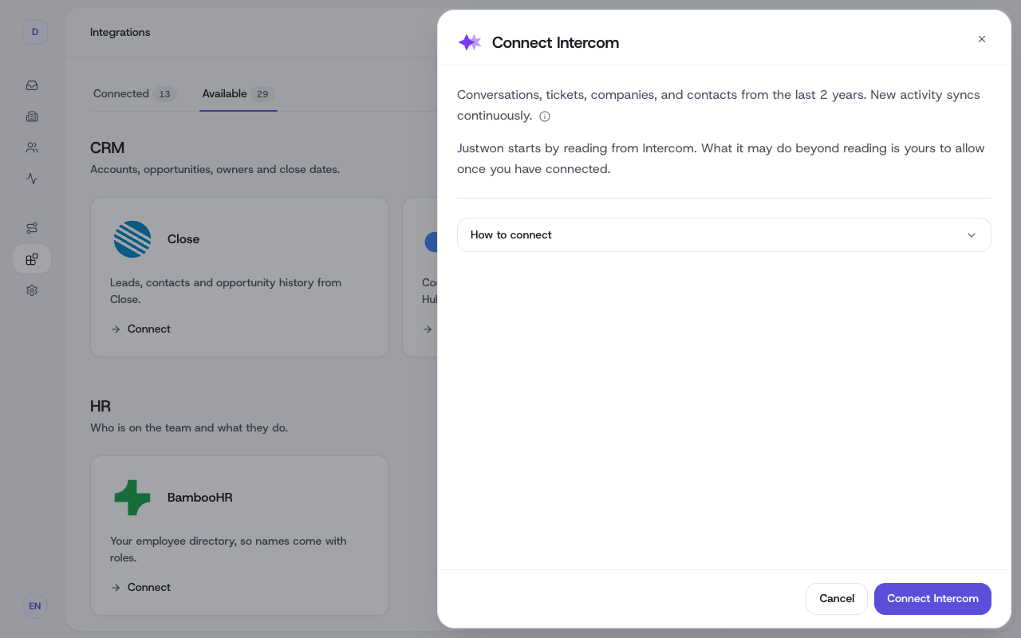Click the info icon after 'syncs continuously'
The image size is (1021, 638).
(x=545, y=116)
